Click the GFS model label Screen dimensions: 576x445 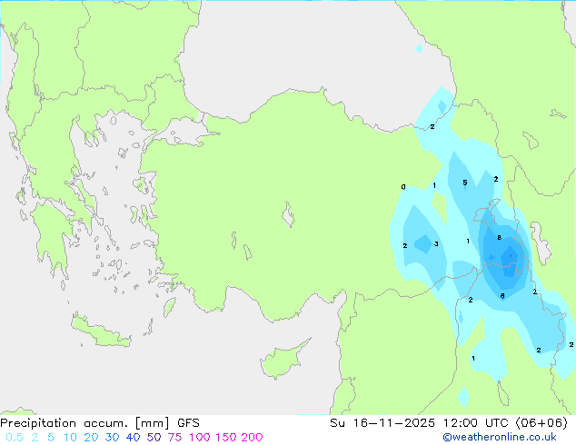coord(188,423)
